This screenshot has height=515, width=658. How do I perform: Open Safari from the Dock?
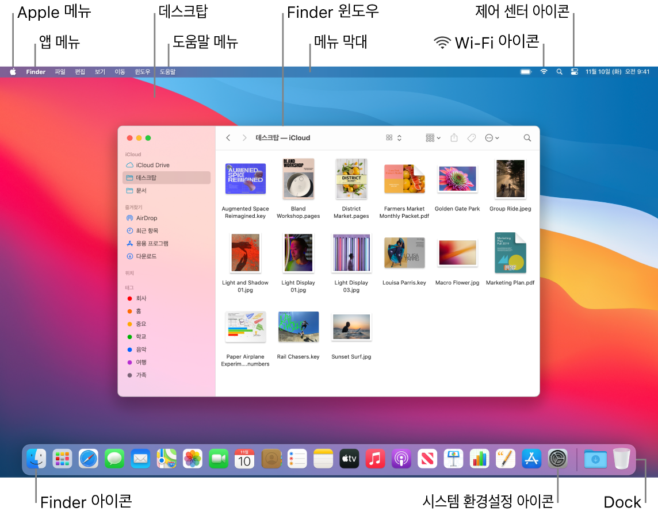[88, 459]
